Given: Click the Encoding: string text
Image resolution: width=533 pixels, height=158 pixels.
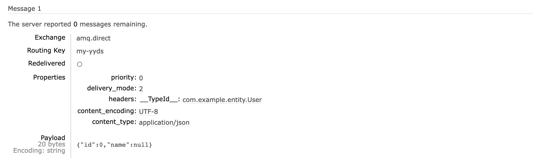Looking at the screenshot, I should (x=39, y=151).
